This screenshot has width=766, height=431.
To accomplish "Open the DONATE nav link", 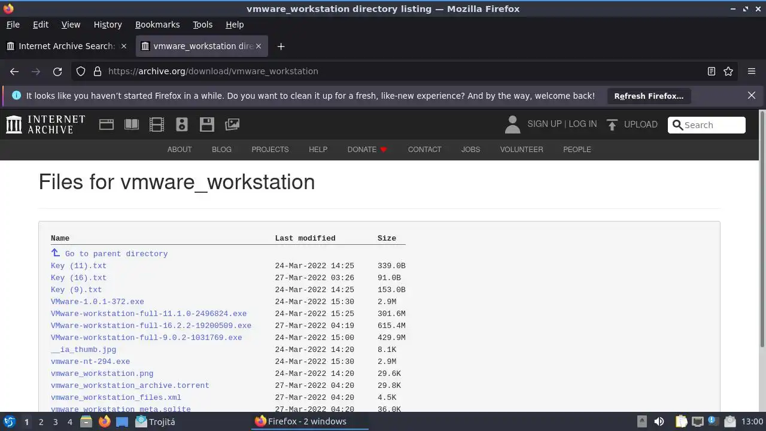I will point(367,150).
